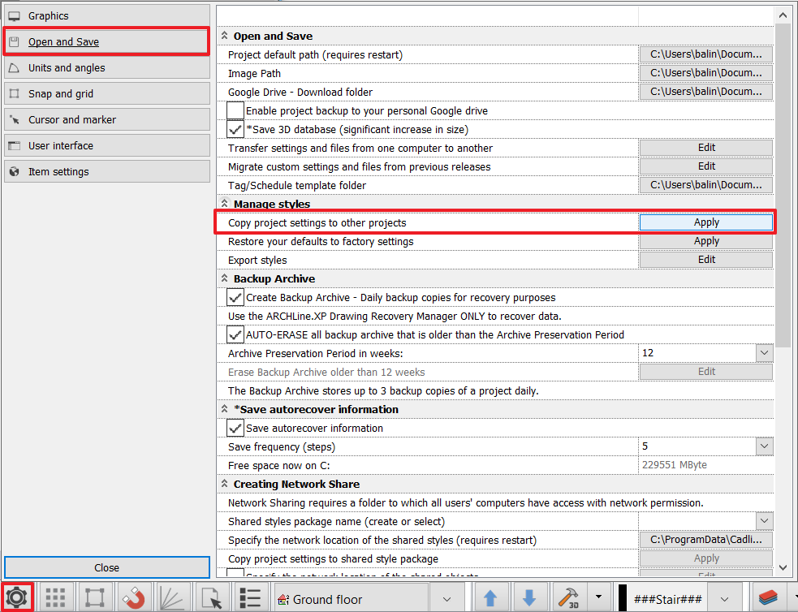Click the magnet snap icon

134,598
